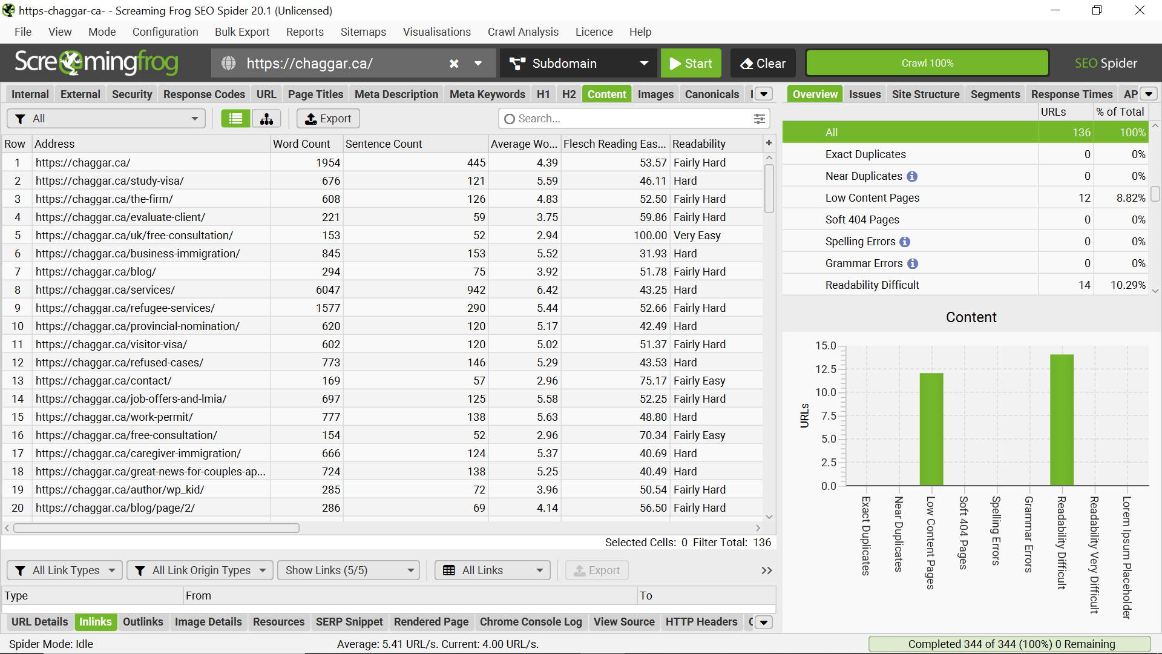The height and width of the screenshot is (654, 1162).
Task: Open the Configuration menu
Action: tap(165, 32)
